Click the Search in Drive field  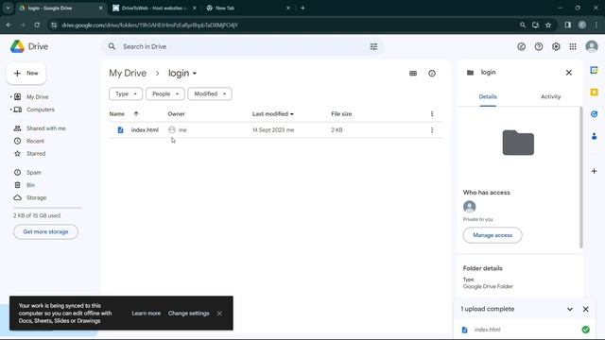(243, 46)
